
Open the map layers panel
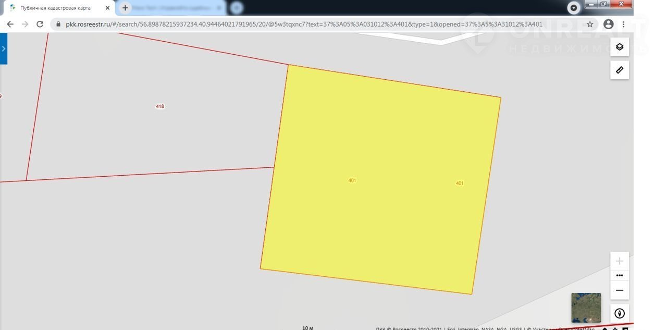tap(619, 47)
